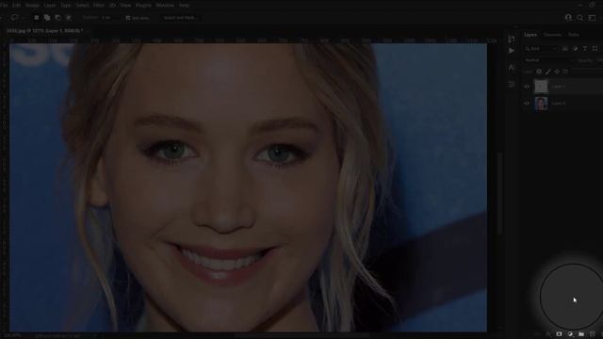Viewport: 603px width, 339px height.
Task: Select the Layer 0 portrait thumbnail
Action: click(541, 104)
